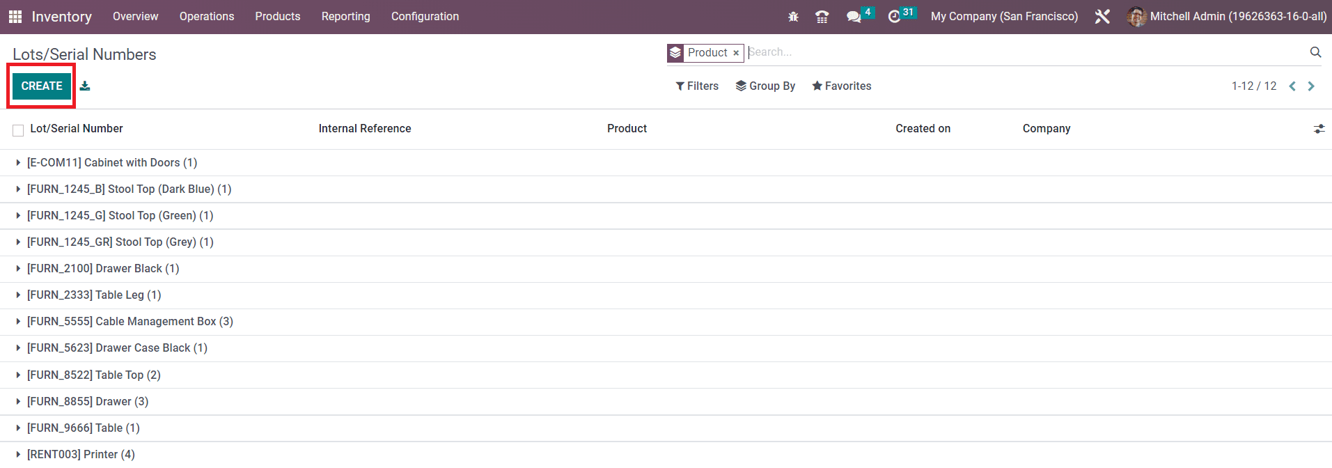Click the debug bug icon

point(793,17)
